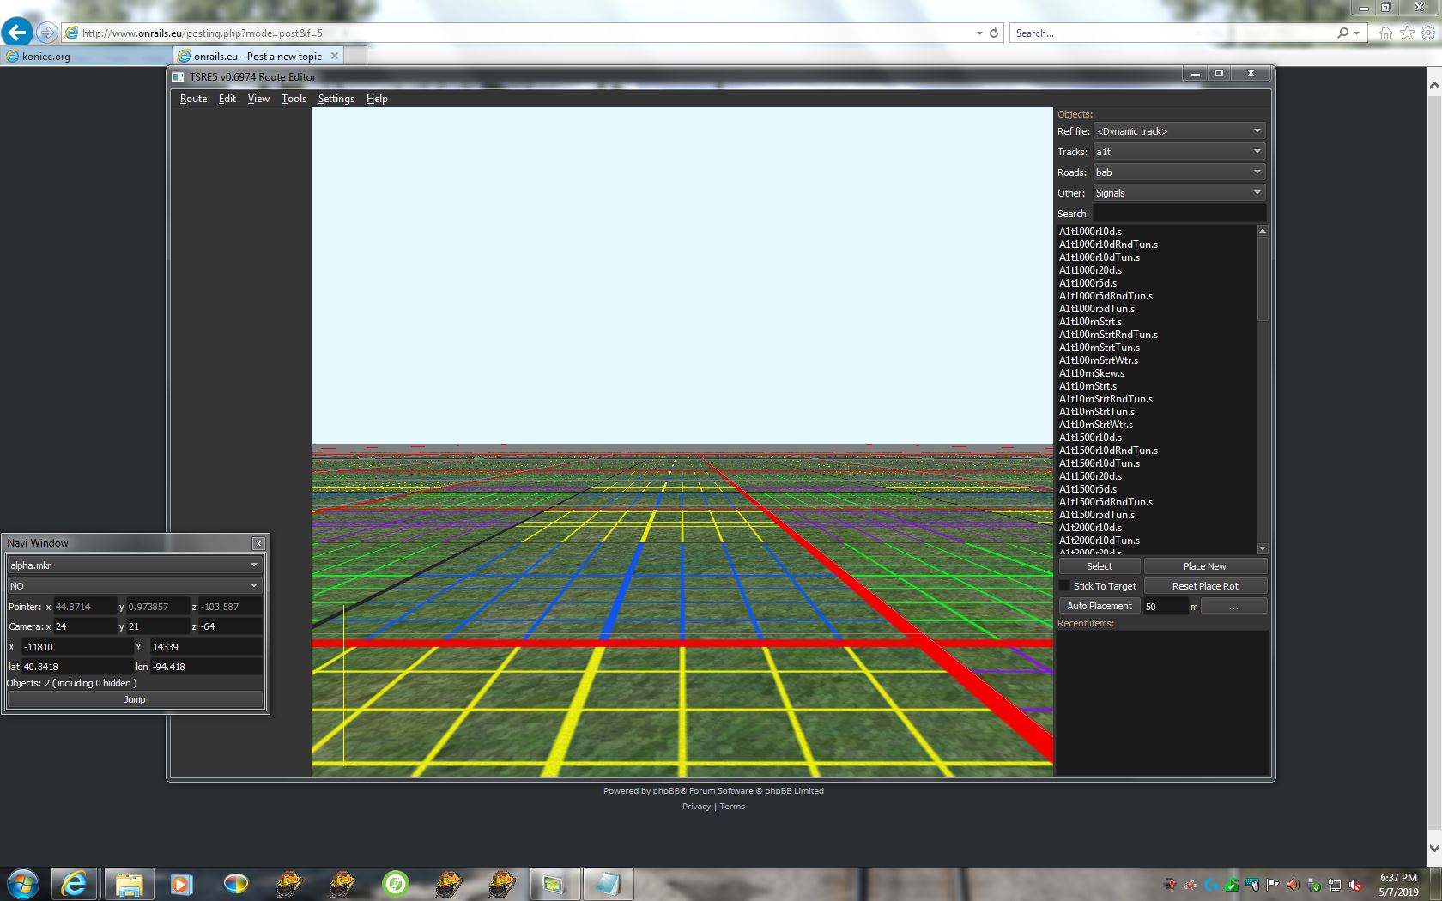Click Safely Remove Hardware USB tray icon

[x=1314, y=885]
